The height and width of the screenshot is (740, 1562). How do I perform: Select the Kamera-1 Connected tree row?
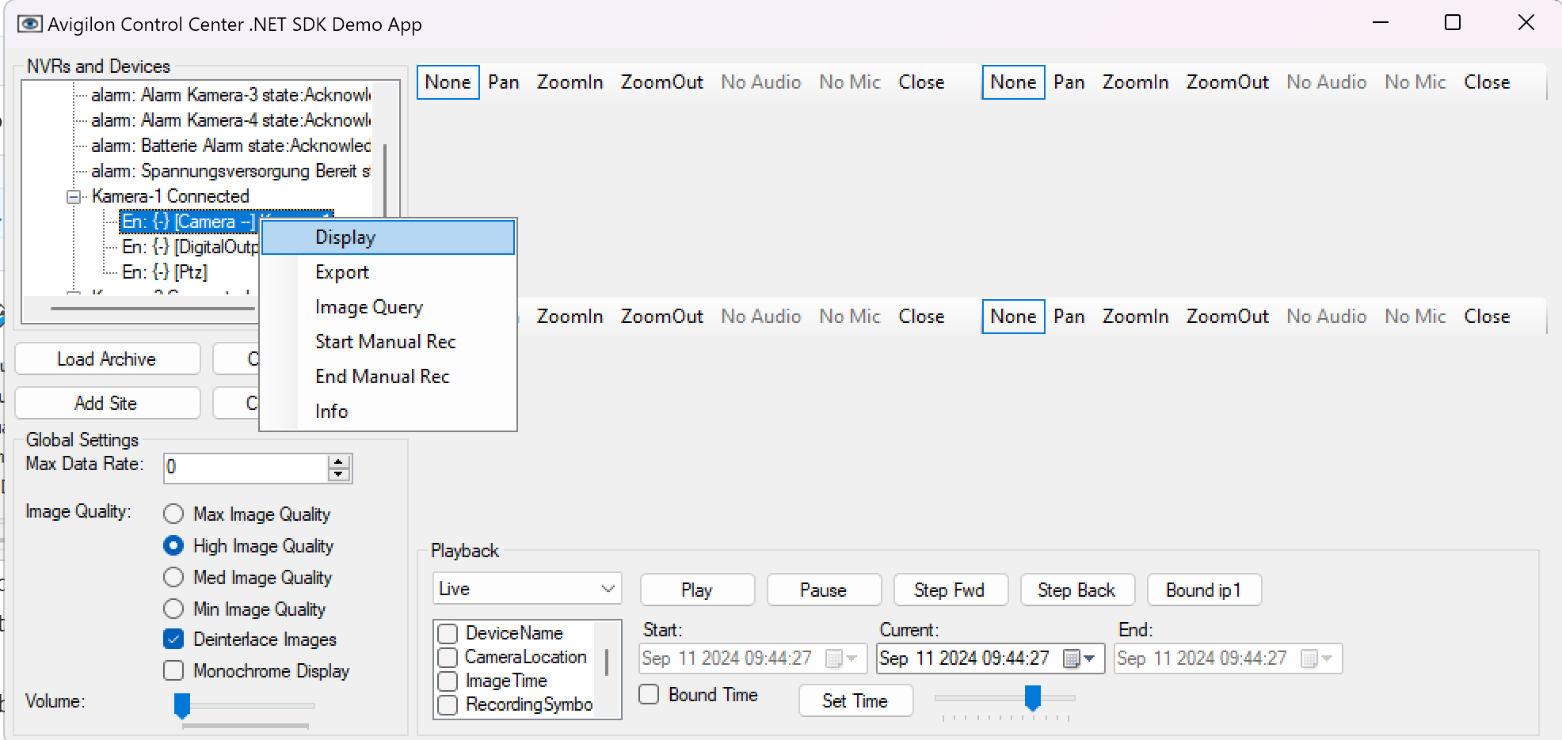click(170, 196)
